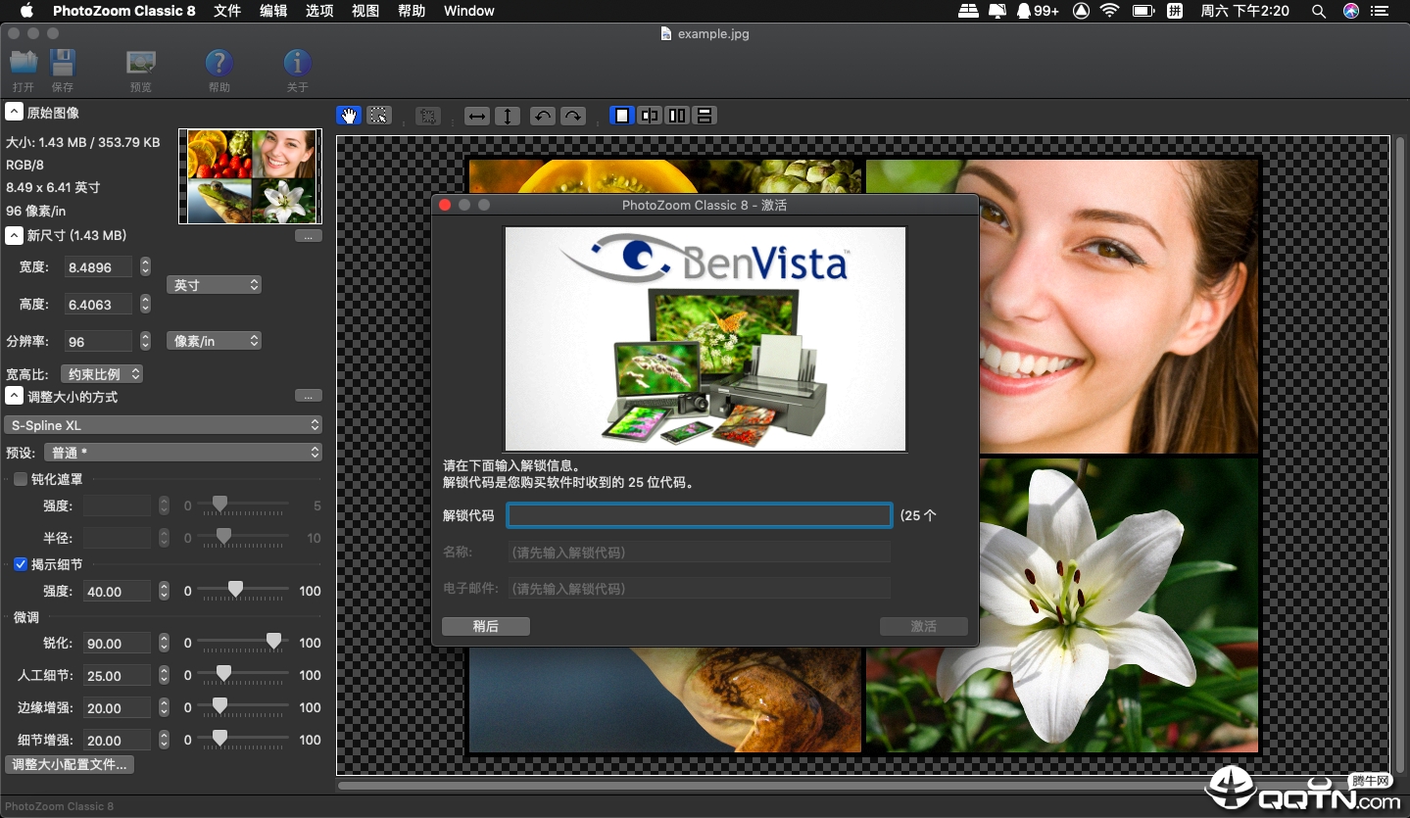This screenshot has height=818, width=1410.
Task: Open the 帮助 menu in menu bar
Action: (x=412, y=11)
